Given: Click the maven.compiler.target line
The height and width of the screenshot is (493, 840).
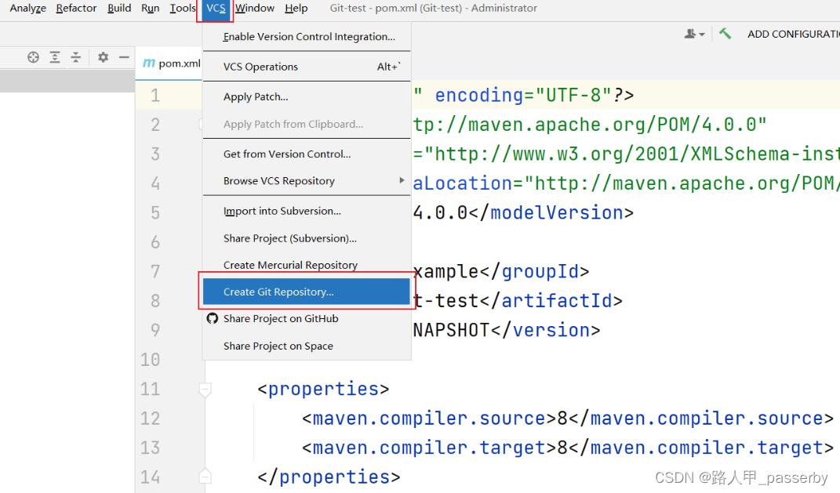Looking at the screenshot, I should [568, 448].
